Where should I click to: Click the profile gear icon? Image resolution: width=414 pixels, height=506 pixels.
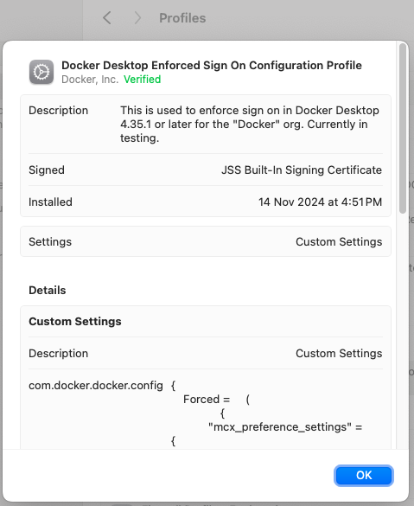click(41, 72)
